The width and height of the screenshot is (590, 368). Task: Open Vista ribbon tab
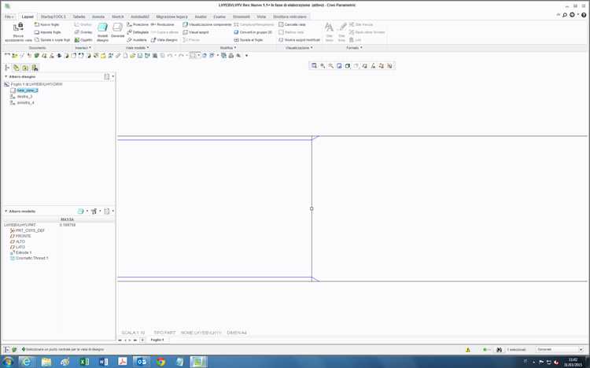[x=261, y=17]
